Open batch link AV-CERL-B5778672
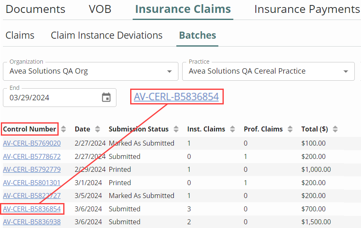Image resolution: width=361 pixels, height=228 pixels. click(x=32, y=156)
